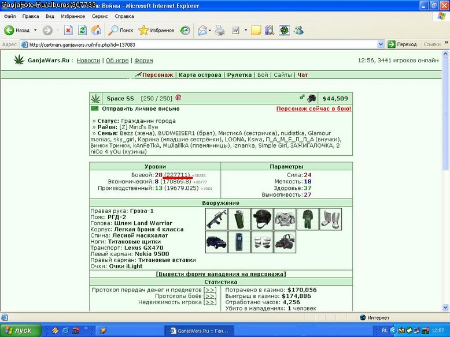The width and height of the screenshot is (450, 337).
Task: Open the Форум link
Action: (x=143, y=61)
